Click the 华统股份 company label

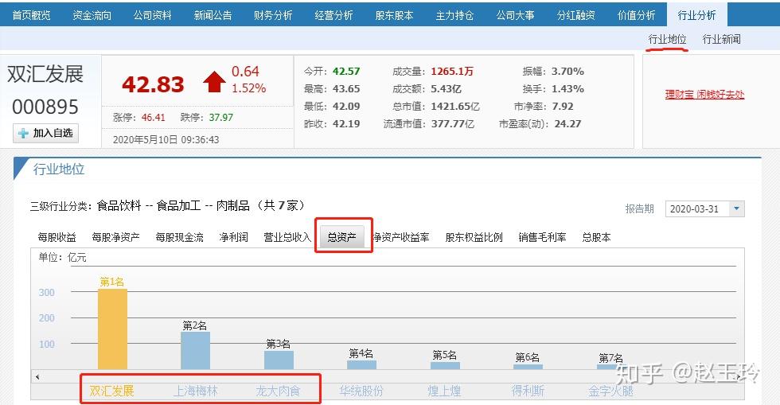click(x=361, y=391)
